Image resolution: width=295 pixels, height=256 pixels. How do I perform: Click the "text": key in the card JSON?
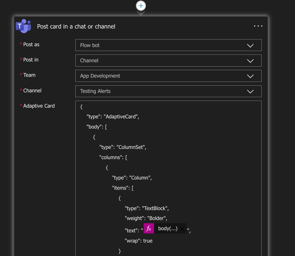point(132,230)
